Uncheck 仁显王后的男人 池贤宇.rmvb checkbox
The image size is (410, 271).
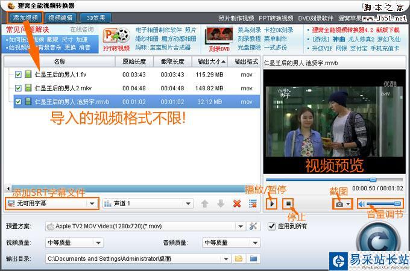point(18,102)
